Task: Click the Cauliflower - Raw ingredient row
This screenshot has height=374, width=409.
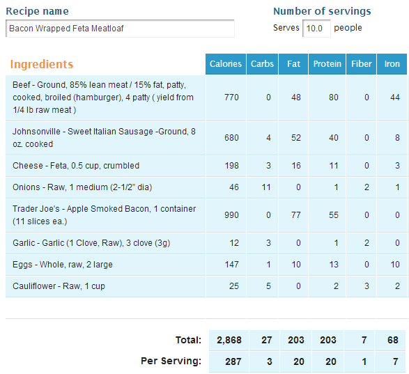Action: tap(206, 286)
